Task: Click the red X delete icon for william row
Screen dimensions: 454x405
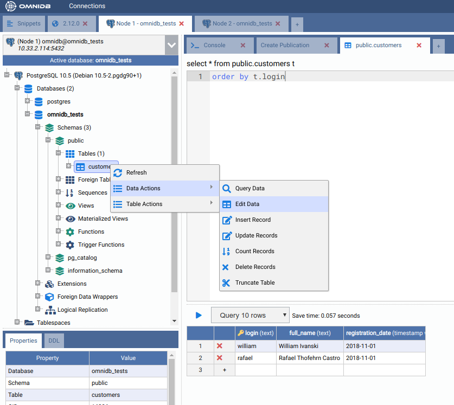Action: [x=219, y=345]
